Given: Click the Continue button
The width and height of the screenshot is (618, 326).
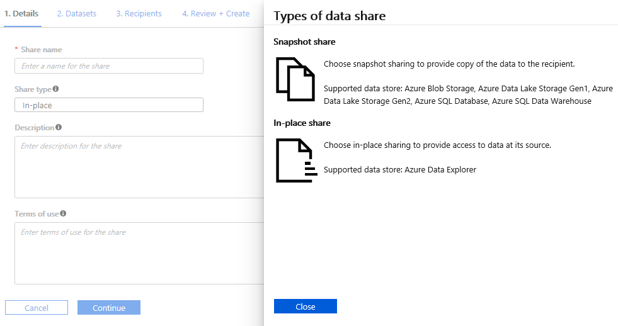Looking at the screenshot, I should pyautogui.click(x=109, y=308).
